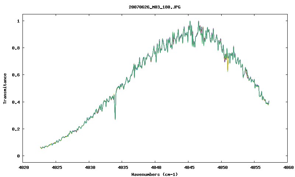
Task: Click the y-axis tick label 0.2
Action: tap(16, 129)
